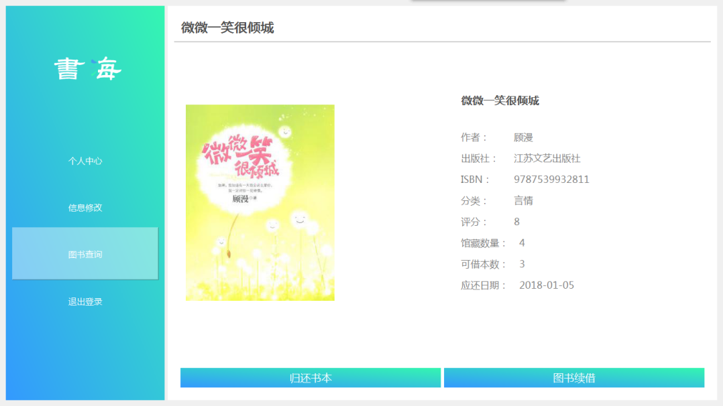Click category value 言情
Viewport: 723px width, 406px height.
click(x=523, y=200)
